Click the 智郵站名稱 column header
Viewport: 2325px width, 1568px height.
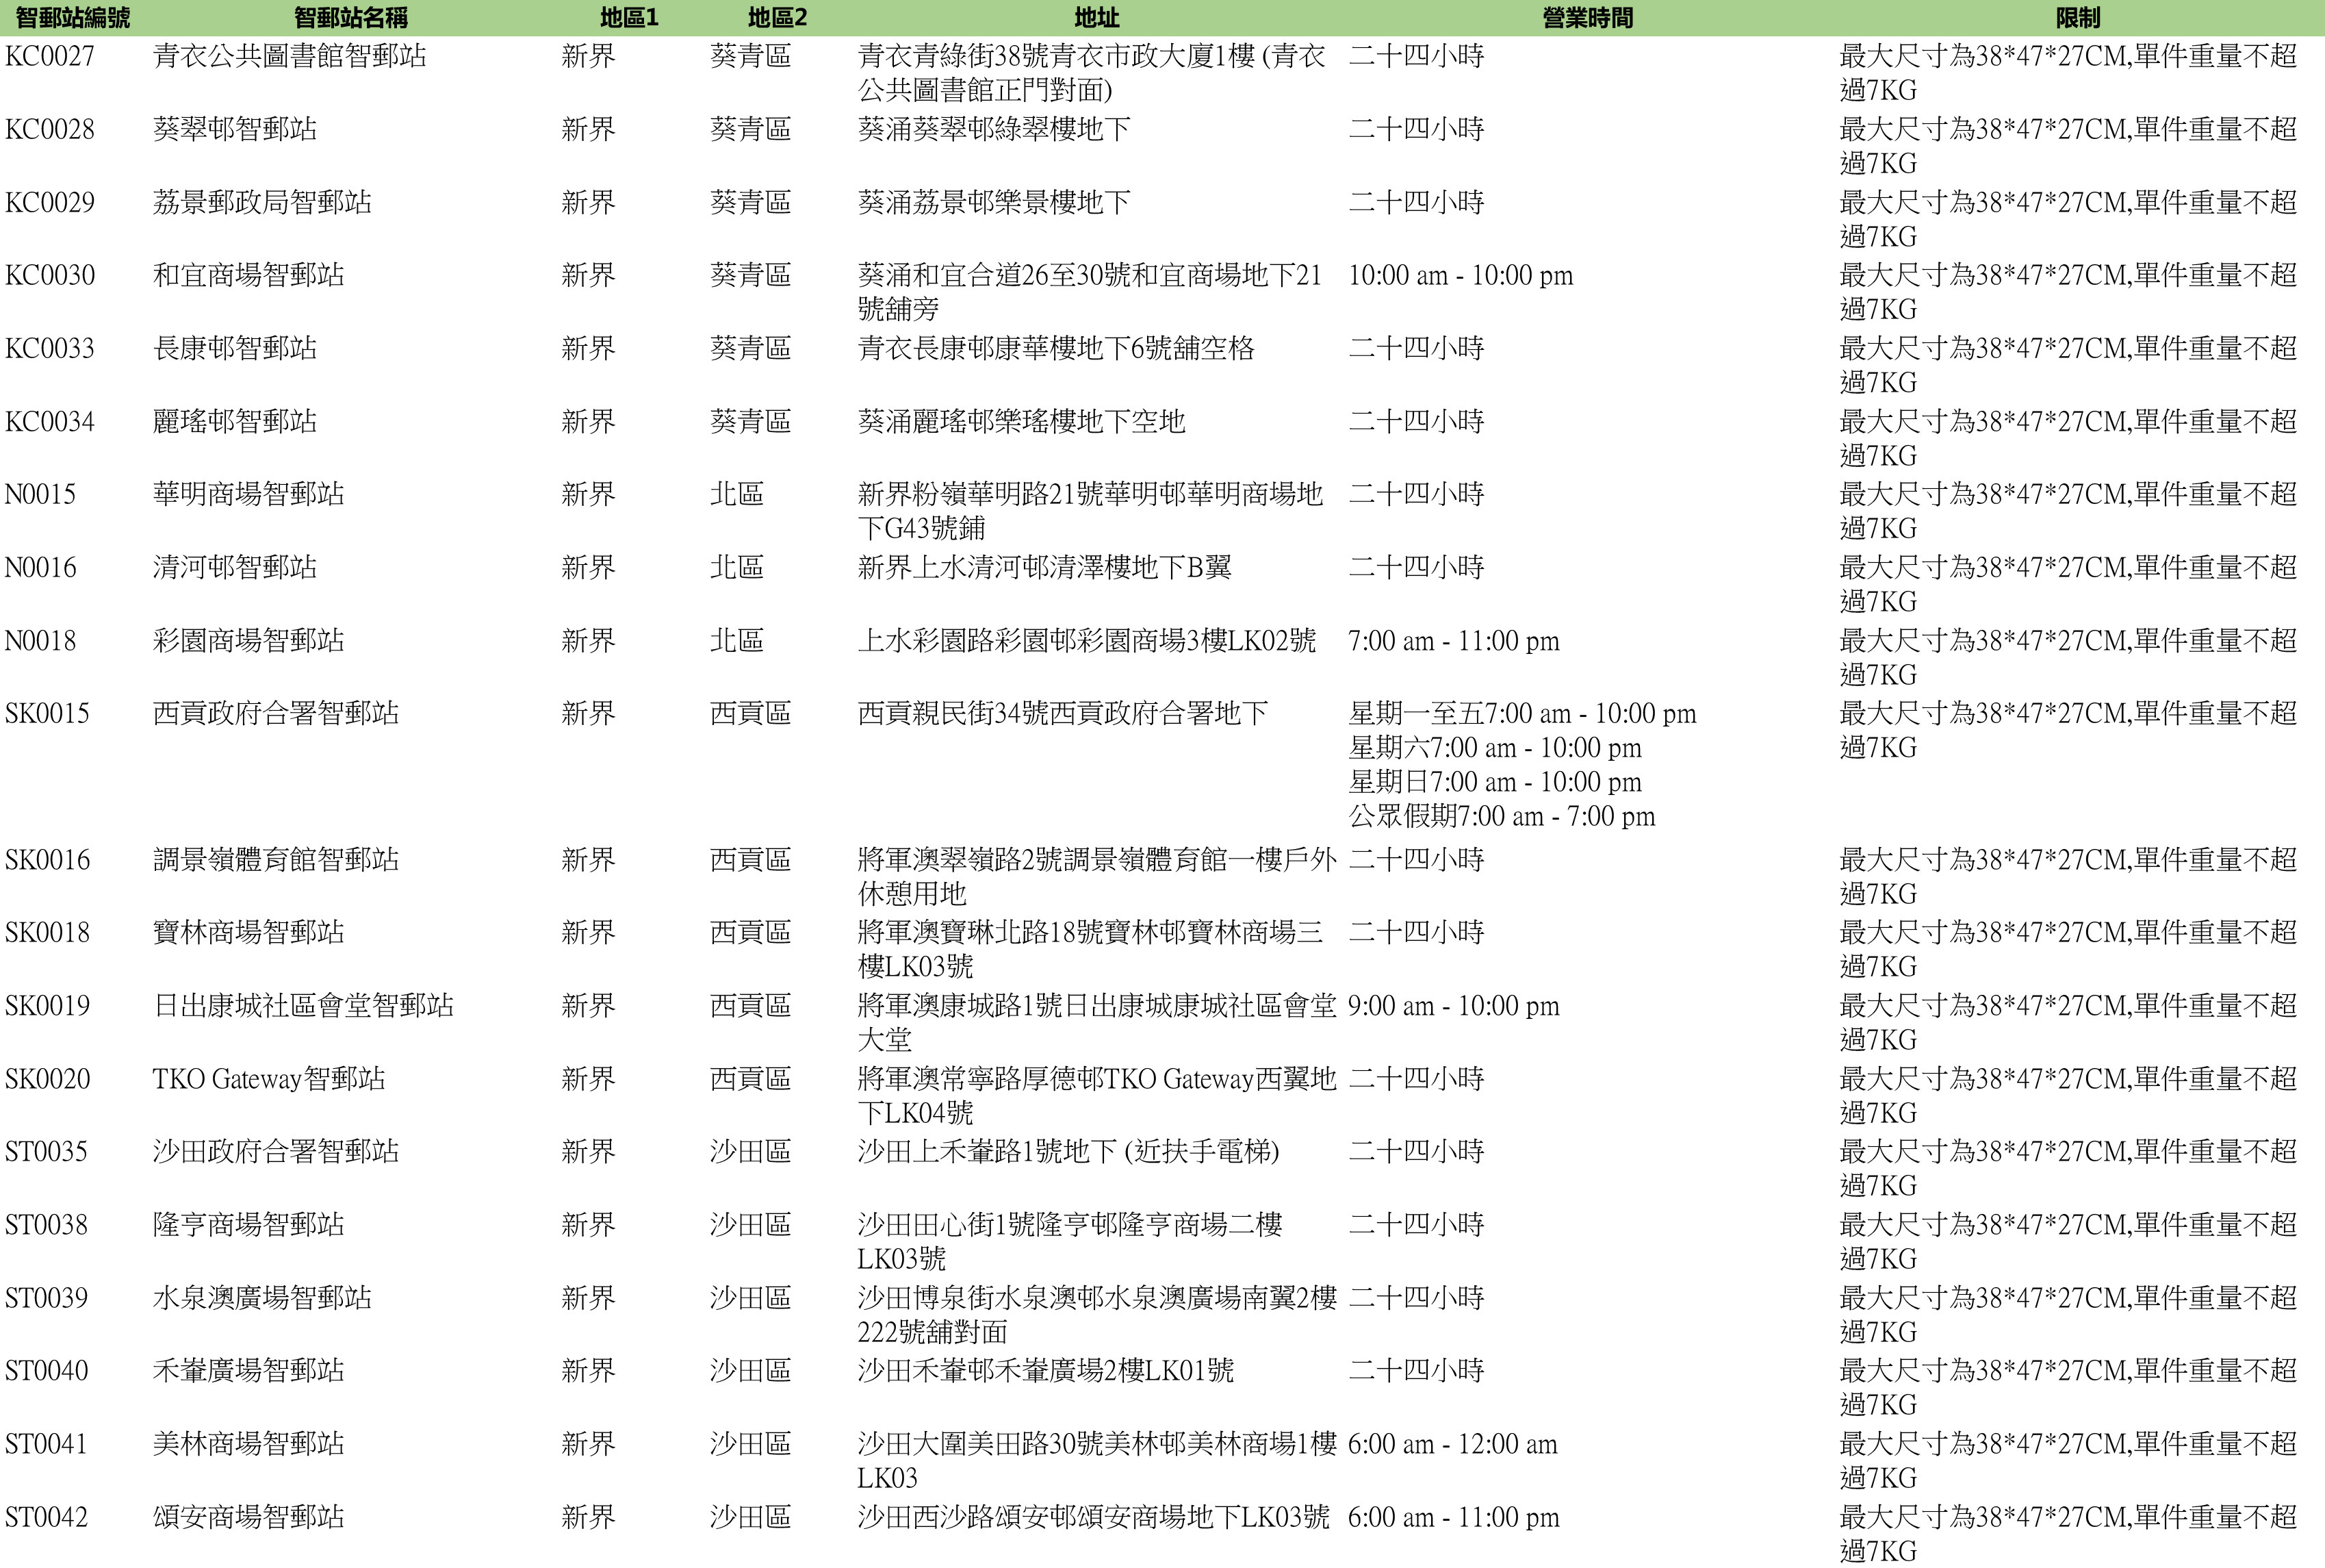coord(351,18)
